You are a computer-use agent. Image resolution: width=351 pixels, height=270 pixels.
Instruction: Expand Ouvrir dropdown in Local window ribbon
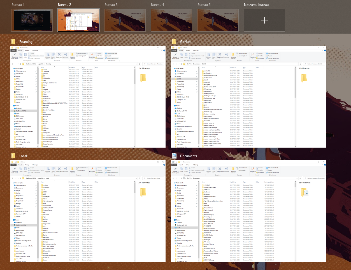tap(102, 168)
